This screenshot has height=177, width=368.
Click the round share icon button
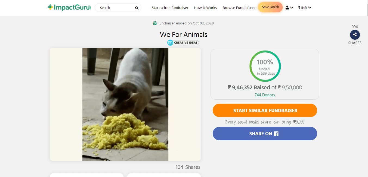tap(355, 35)
